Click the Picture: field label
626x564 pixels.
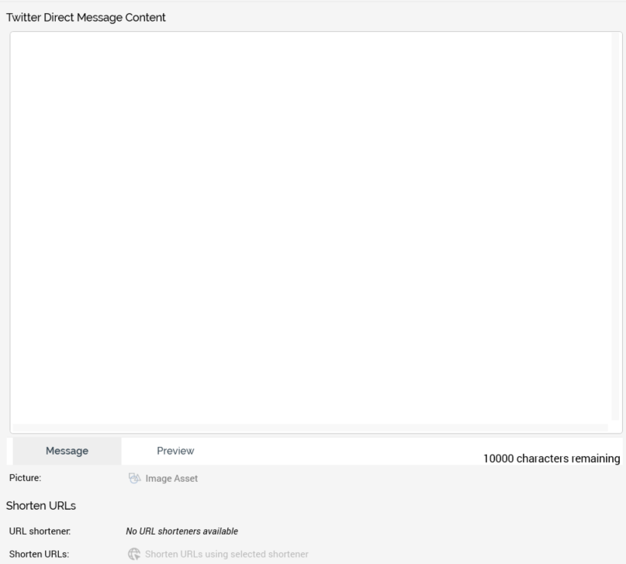coord(25,479)
